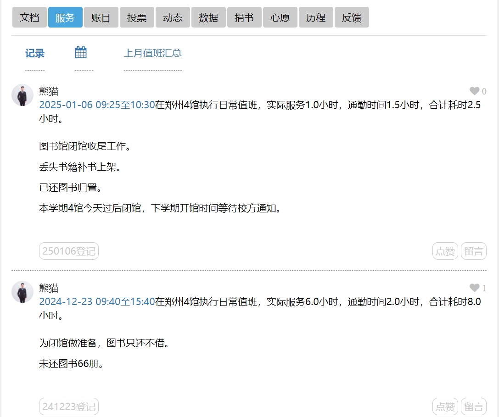This screenshot has width=499, height=417.
Task: Click the 250106登记 tag button
Action: [69, 251]
